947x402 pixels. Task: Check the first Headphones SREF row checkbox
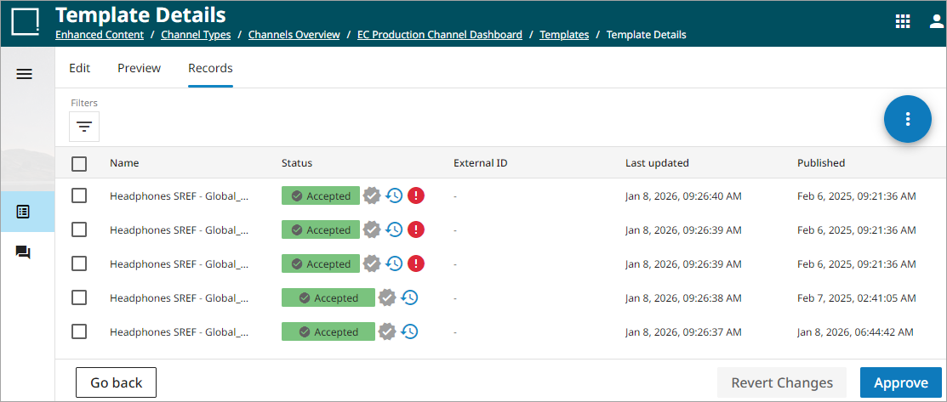(x=79, y=195)
